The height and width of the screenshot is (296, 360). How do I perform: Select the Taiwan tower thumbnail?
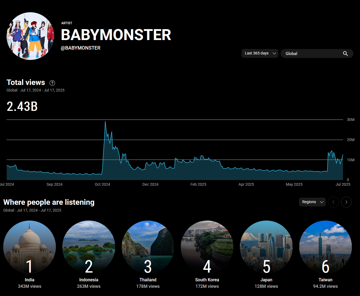point(325,247)
